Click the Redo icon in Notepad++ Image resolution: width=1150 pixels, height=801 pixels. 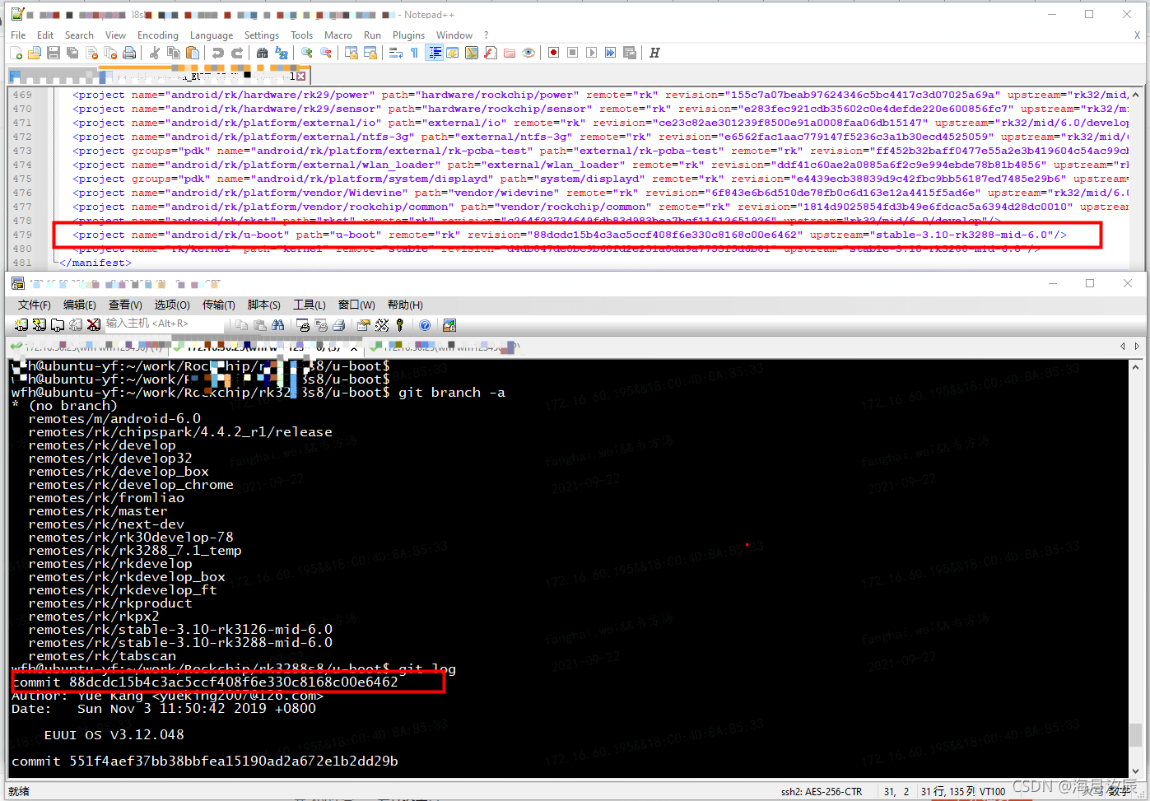coord(237,53)
